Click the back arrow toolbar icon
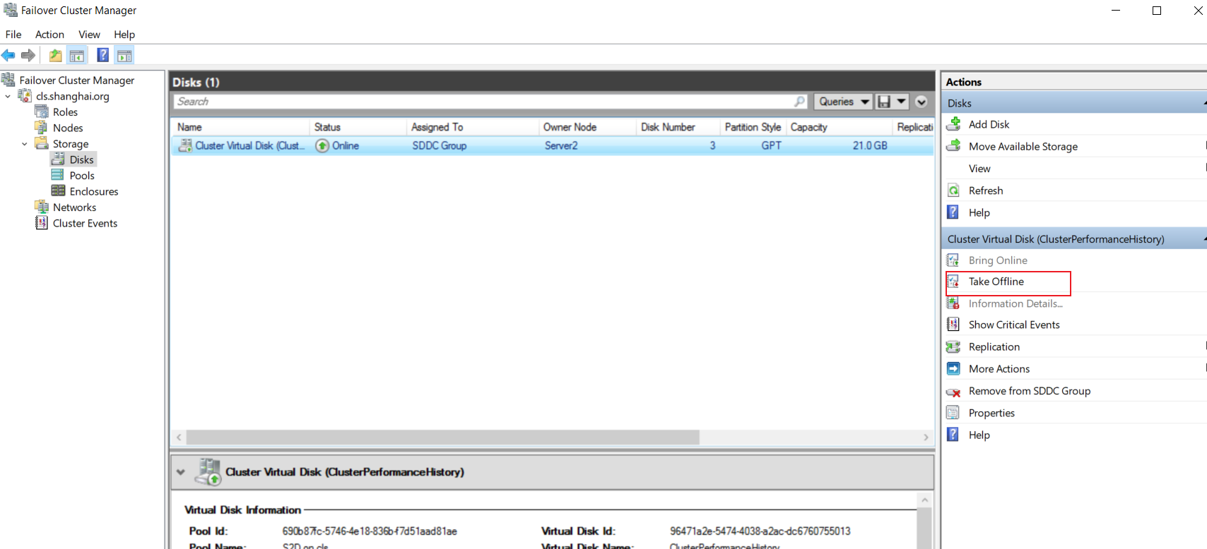This screenshot has height=549, width=1207. [x=8, y=55]
